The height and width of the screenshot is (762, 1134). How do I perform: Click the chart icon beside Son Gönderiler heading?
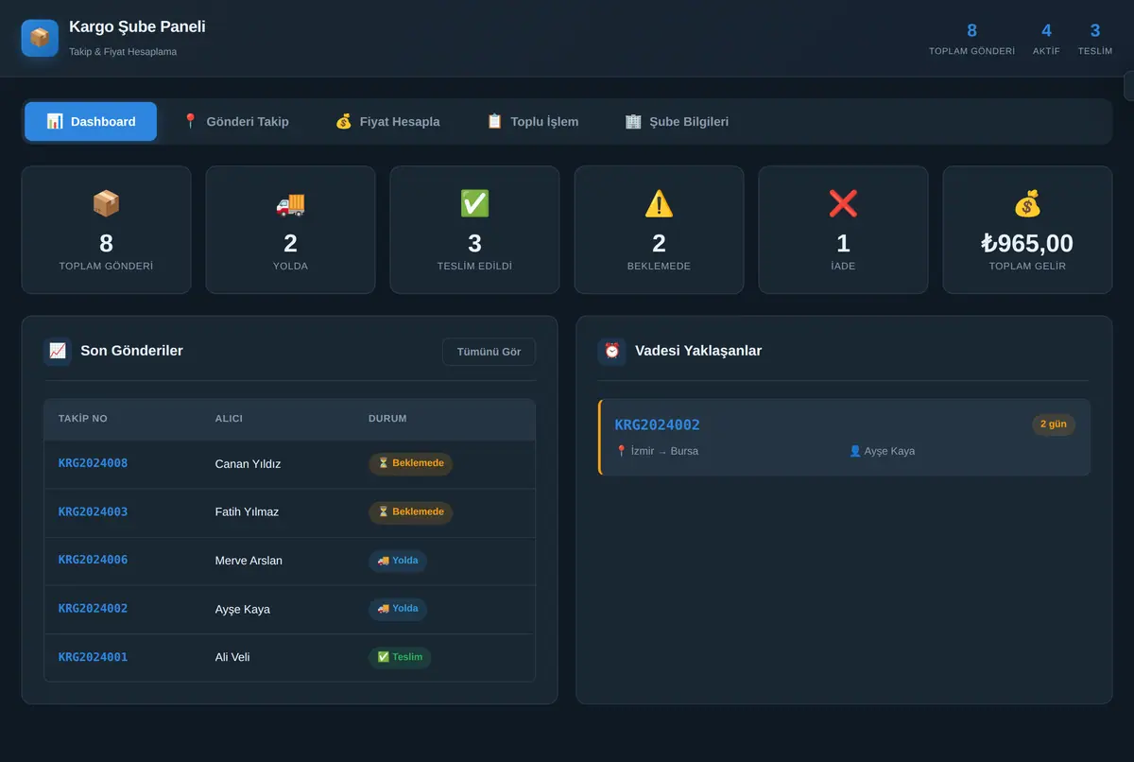[x=58, y=351]
